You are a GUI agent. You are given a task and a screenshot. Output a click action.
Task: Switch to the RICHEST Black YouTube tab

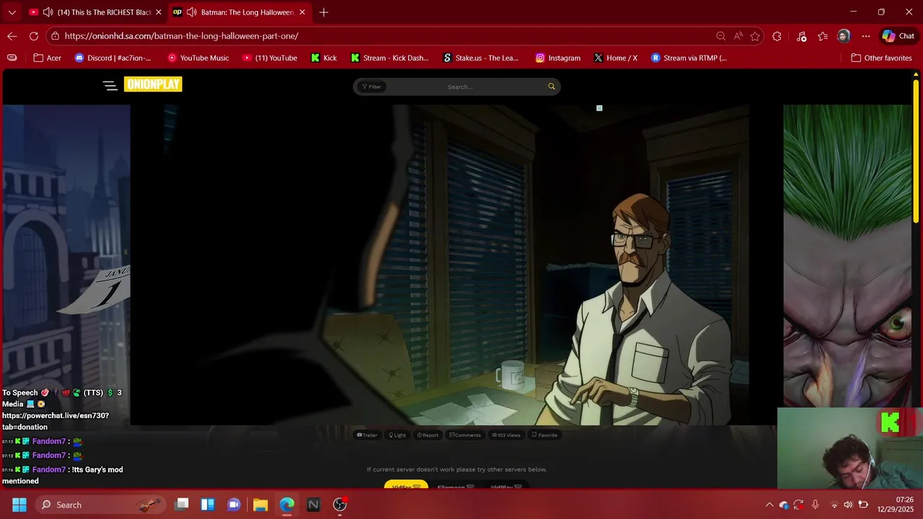pyautogui.click(x=97, y=12)
